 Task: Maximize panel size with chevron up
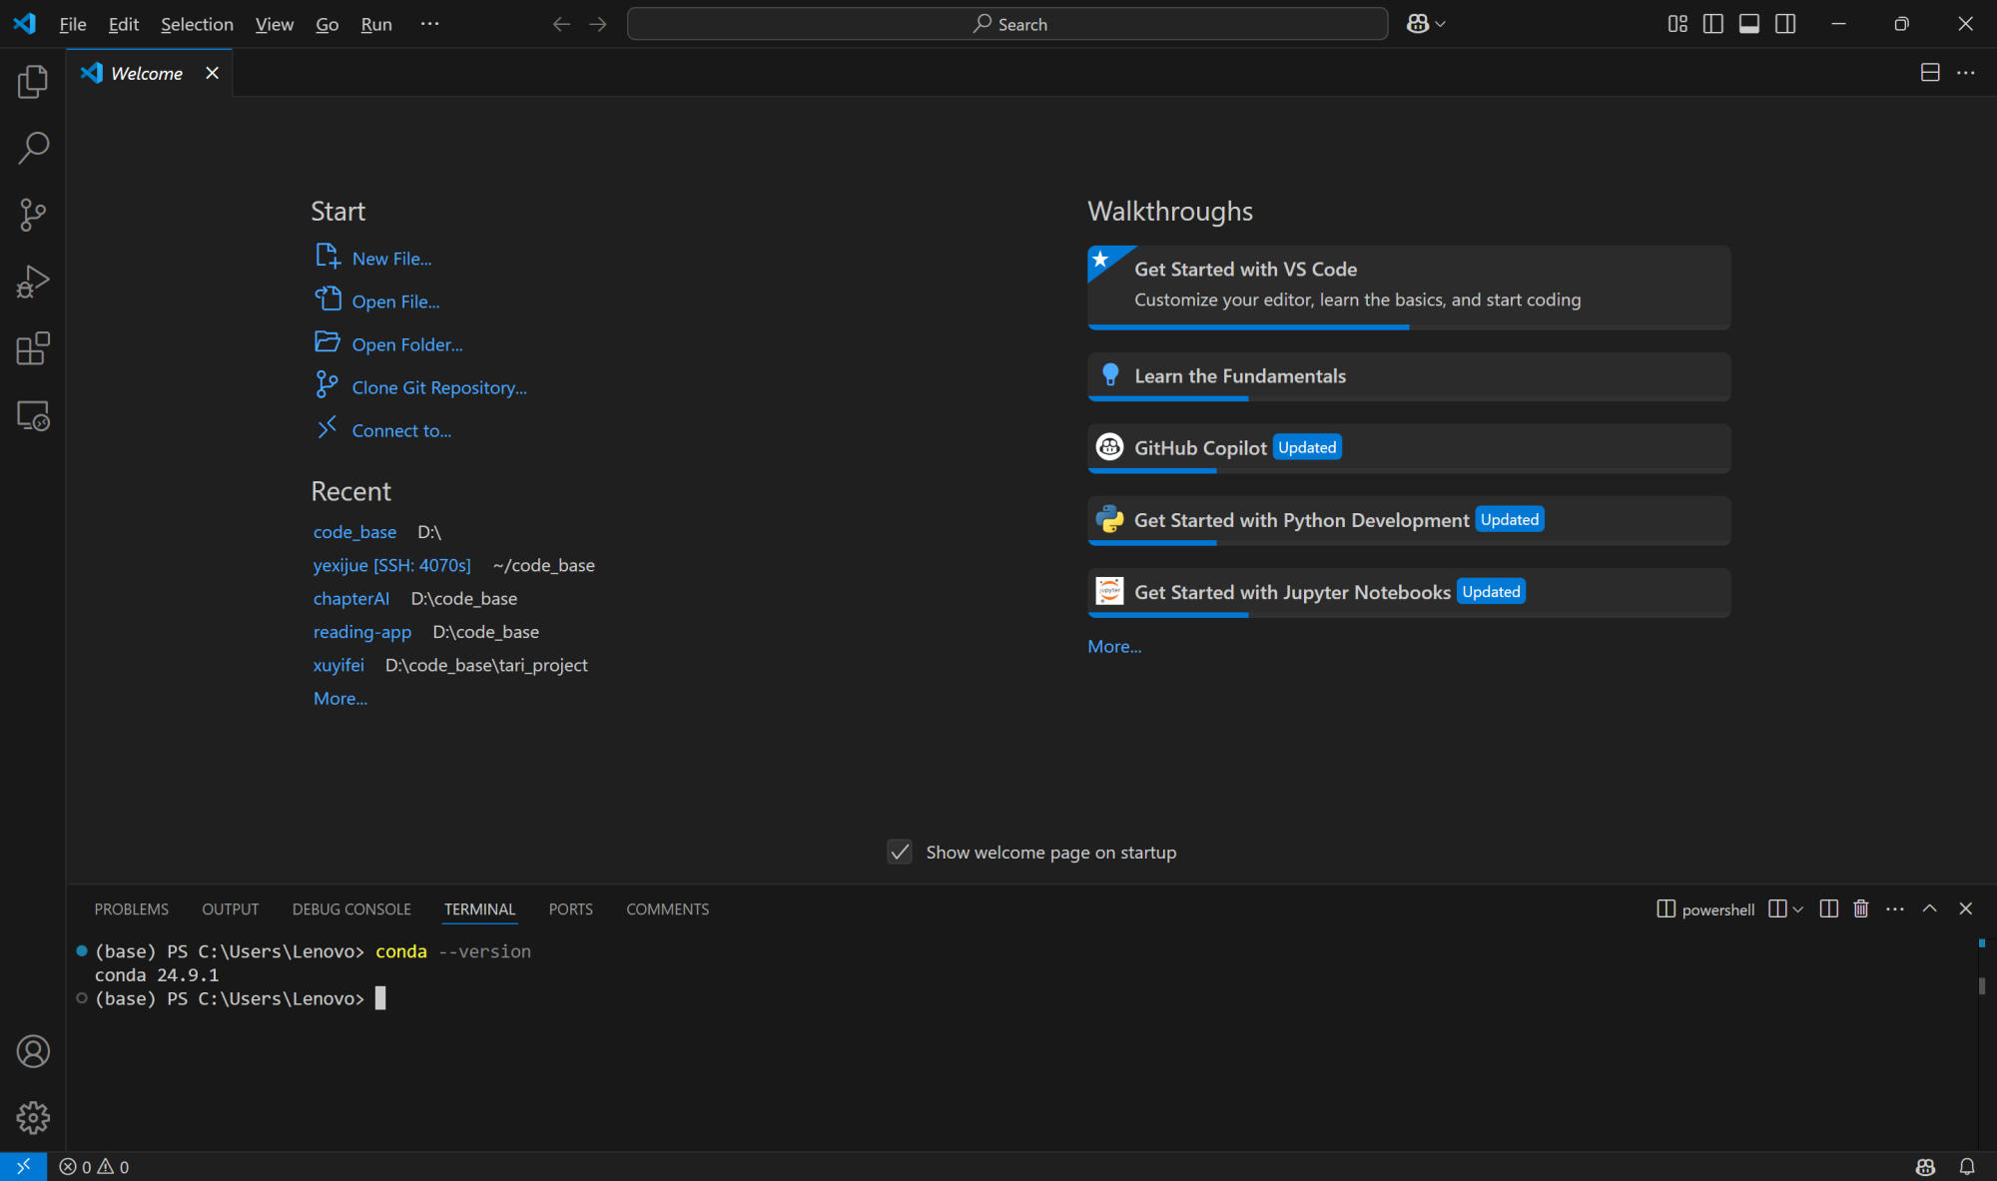coord(1929,908)
